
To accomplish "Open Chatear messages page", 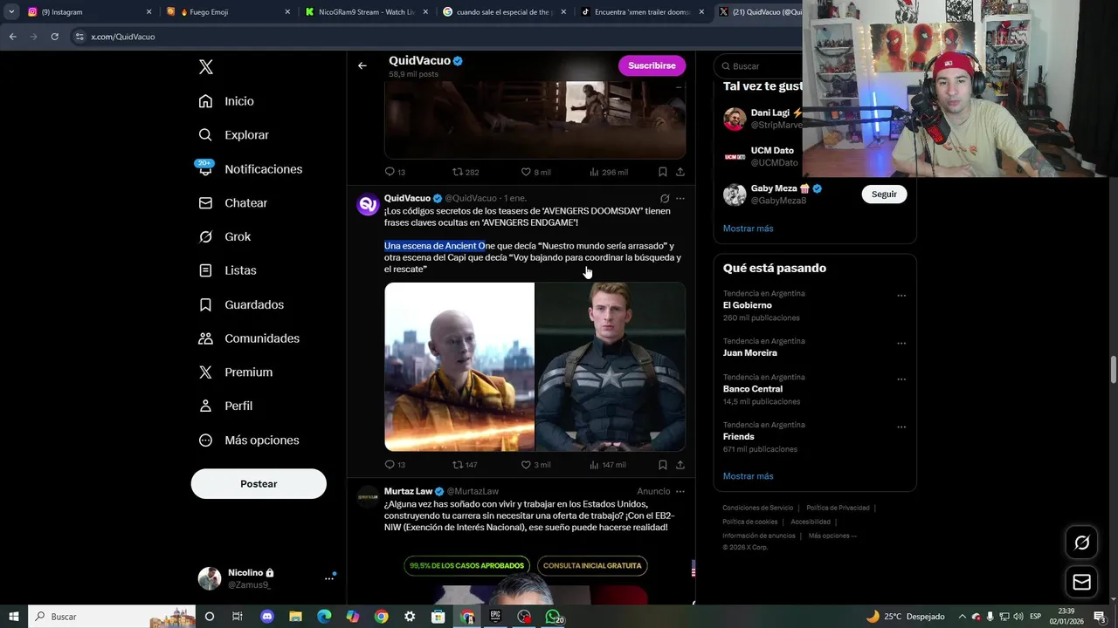I will tap(232, 203).
